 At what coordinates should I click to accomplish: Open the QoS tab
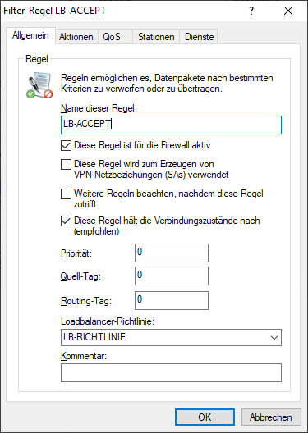click(x=112, y=37)
